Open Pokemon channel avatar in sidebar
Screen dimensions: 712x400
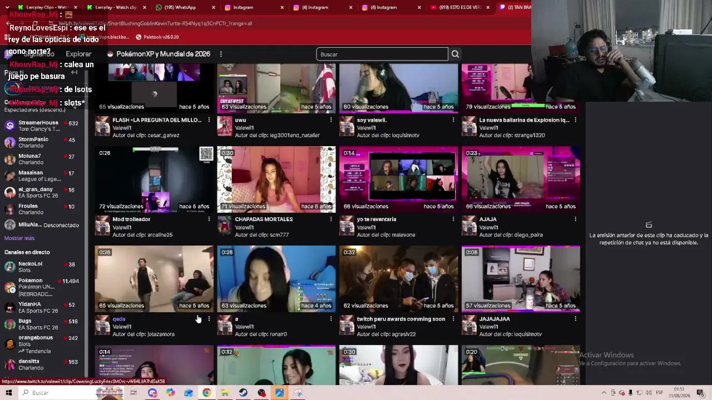click(9, 287)
